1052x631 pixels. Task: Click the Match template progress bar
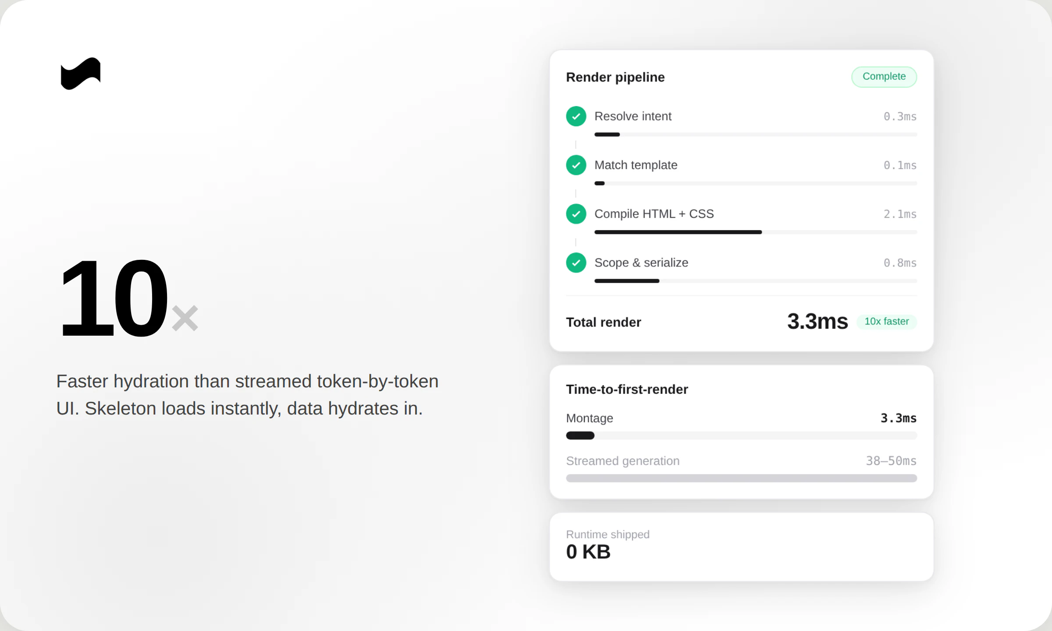756,183
